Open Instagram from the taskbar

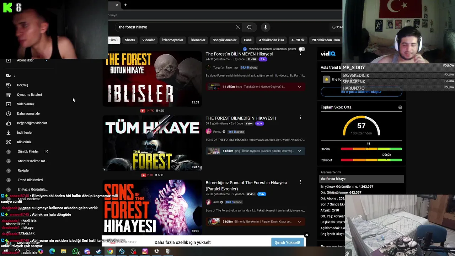point(145,251)
